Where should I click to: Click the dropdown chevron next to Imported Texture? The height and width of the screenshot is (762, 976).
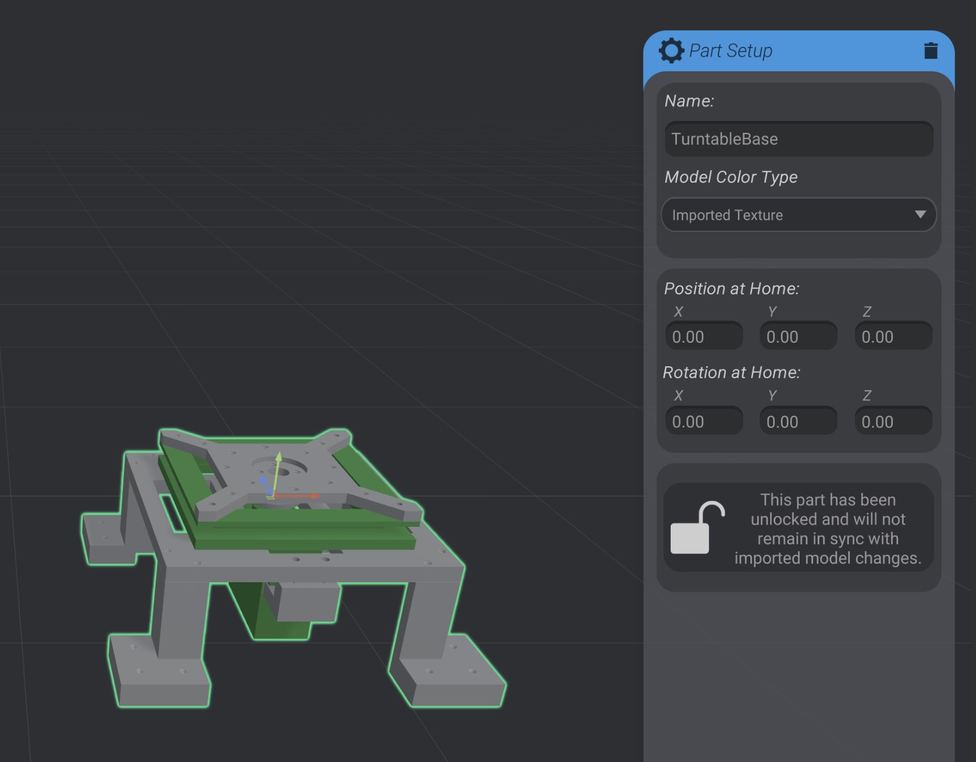920,215
